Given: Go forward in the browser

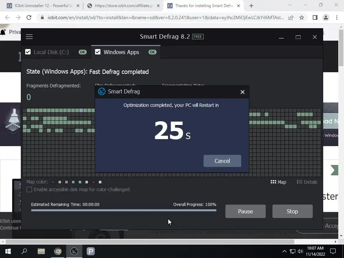Looking at the screenshot, I should pyautogui.click(x=18, y=17).
